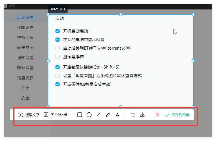Select the arrow annotation tool
Viewport: 216px width, 141px height.
click(99, 115)
